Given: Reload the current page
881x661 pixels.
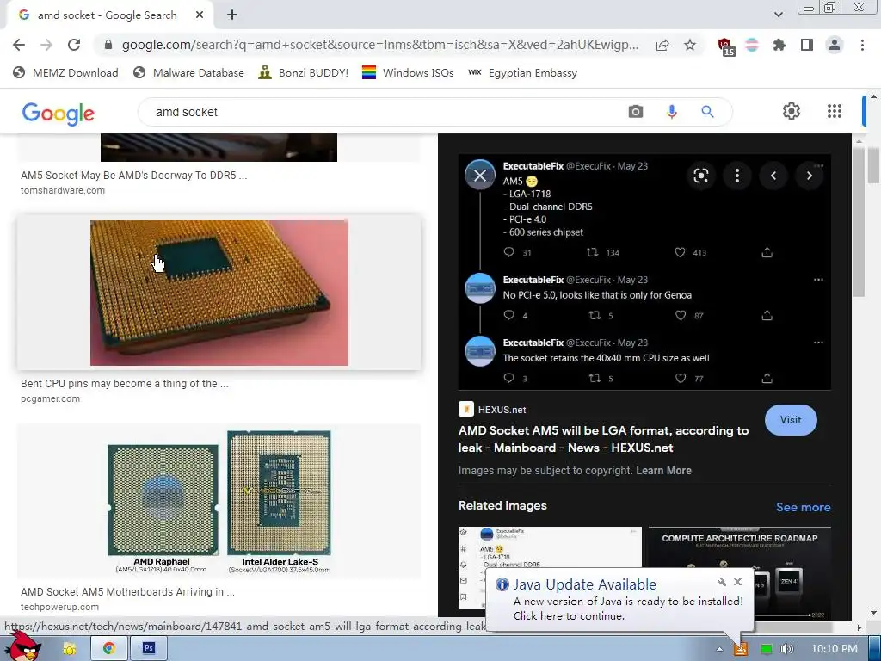Looking at the screenshot, I should coord(74,45).
